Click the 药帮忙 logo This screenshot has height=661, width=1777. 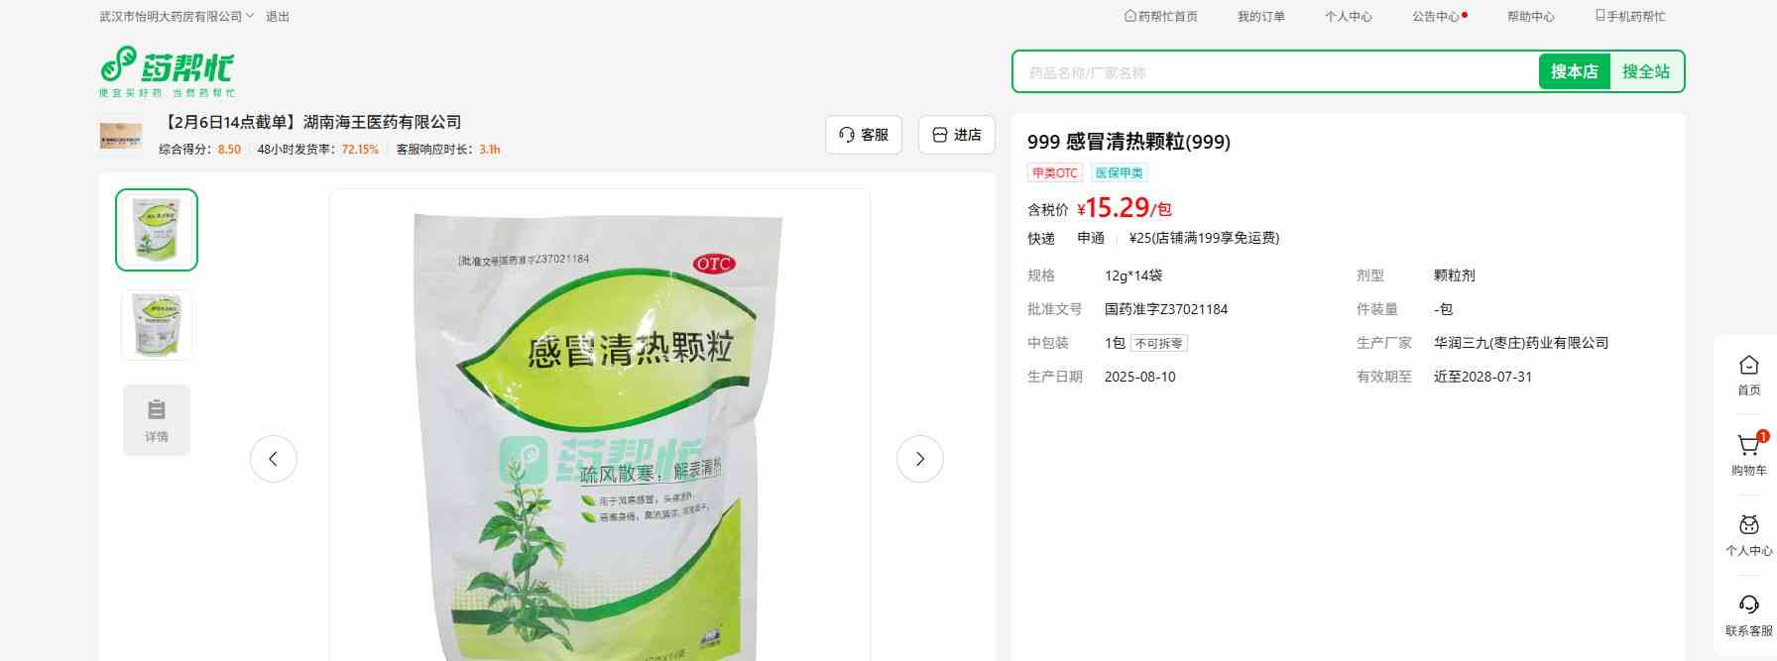point(167,70)
